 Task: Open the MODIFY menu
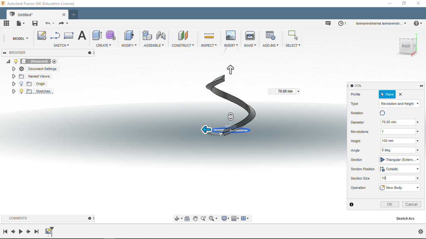[x=129, y=45]
